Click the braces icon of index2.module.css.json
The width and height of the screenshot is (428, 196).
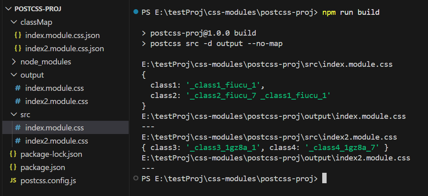click(x=18, y=48)
